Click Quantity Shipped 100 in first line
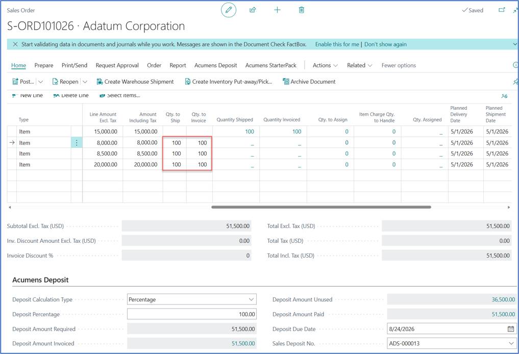519x354 pixels. (x=249, y=131)
